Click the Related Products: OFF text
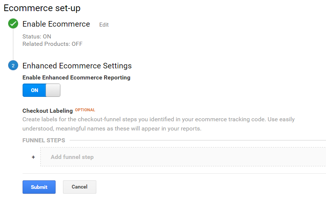Viewport: 326px width, 207px height. click(52, 44)
